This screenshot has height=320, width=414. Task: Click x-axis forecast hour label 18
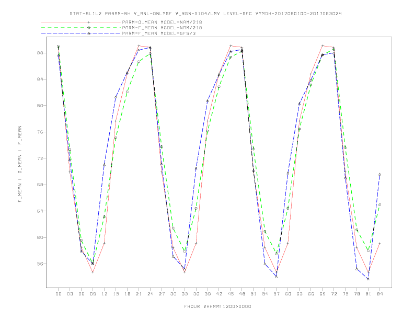point(127,294)
